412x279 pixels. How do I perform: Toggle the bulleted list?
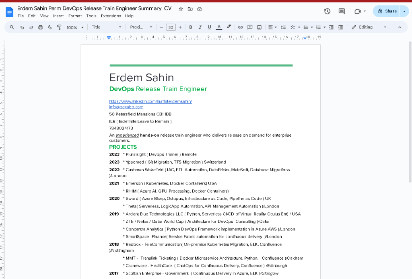[306, 27]
